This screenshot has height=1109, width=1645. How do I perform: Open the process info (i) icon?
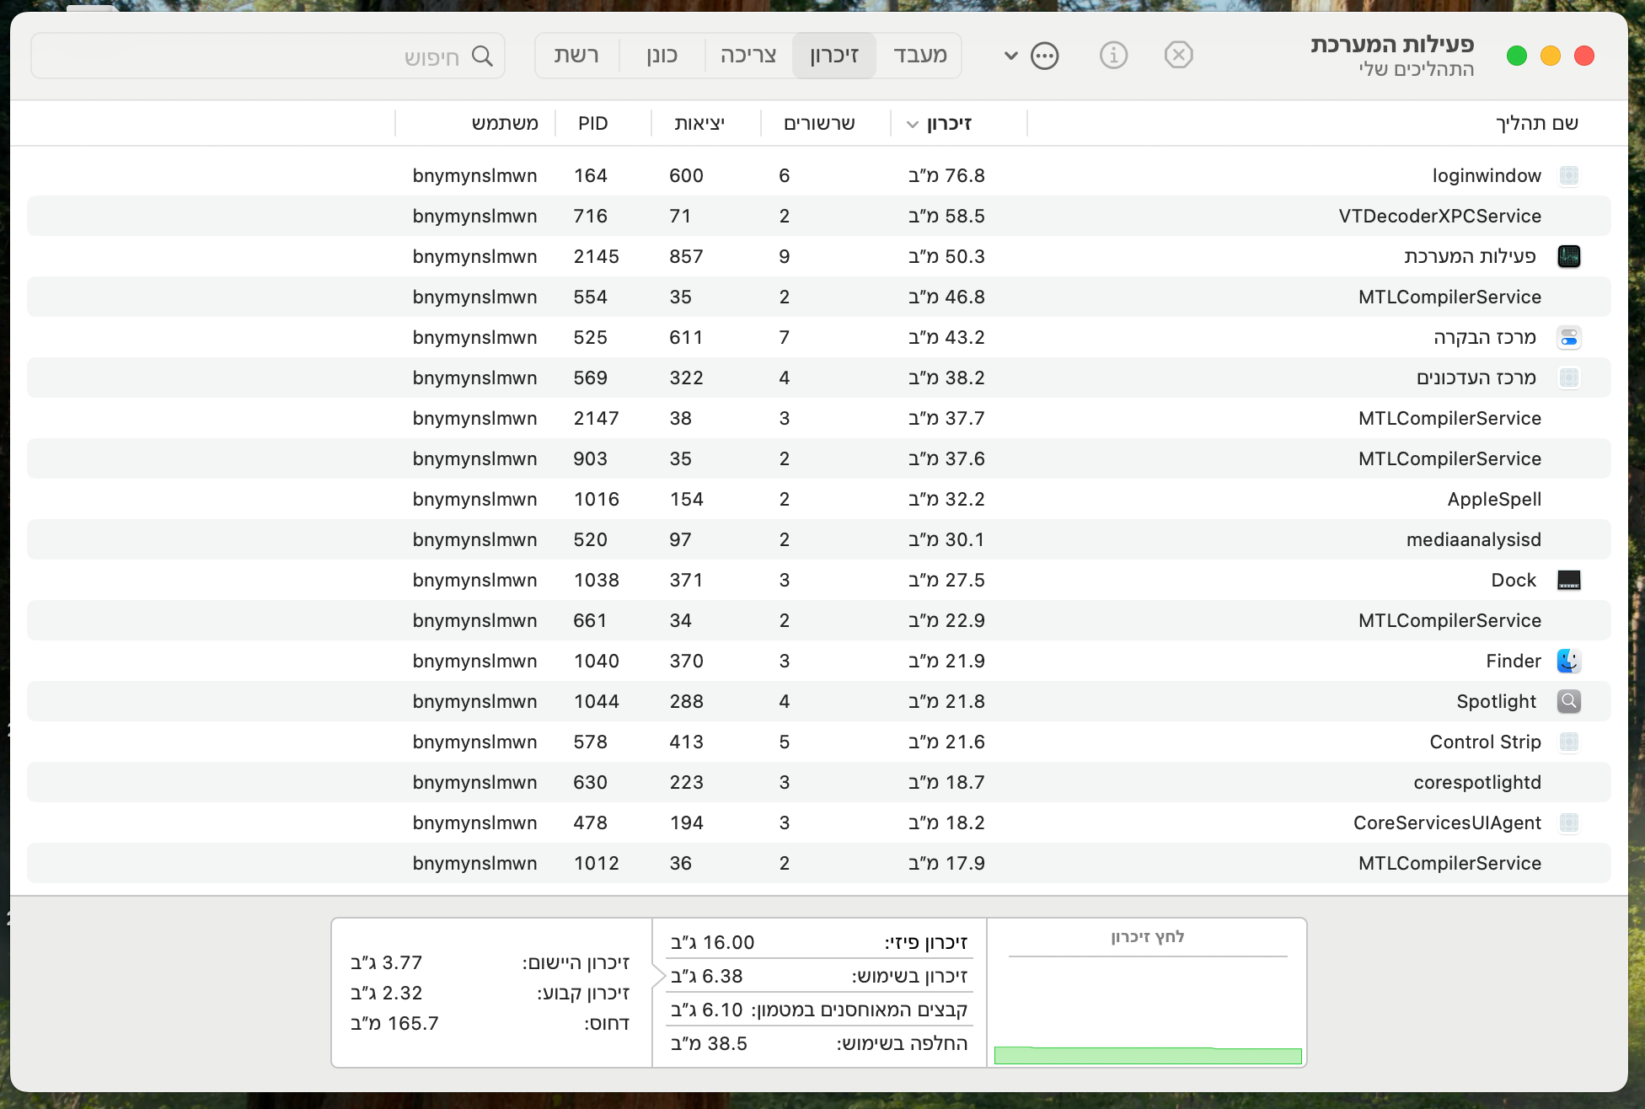coord(1113,56)
